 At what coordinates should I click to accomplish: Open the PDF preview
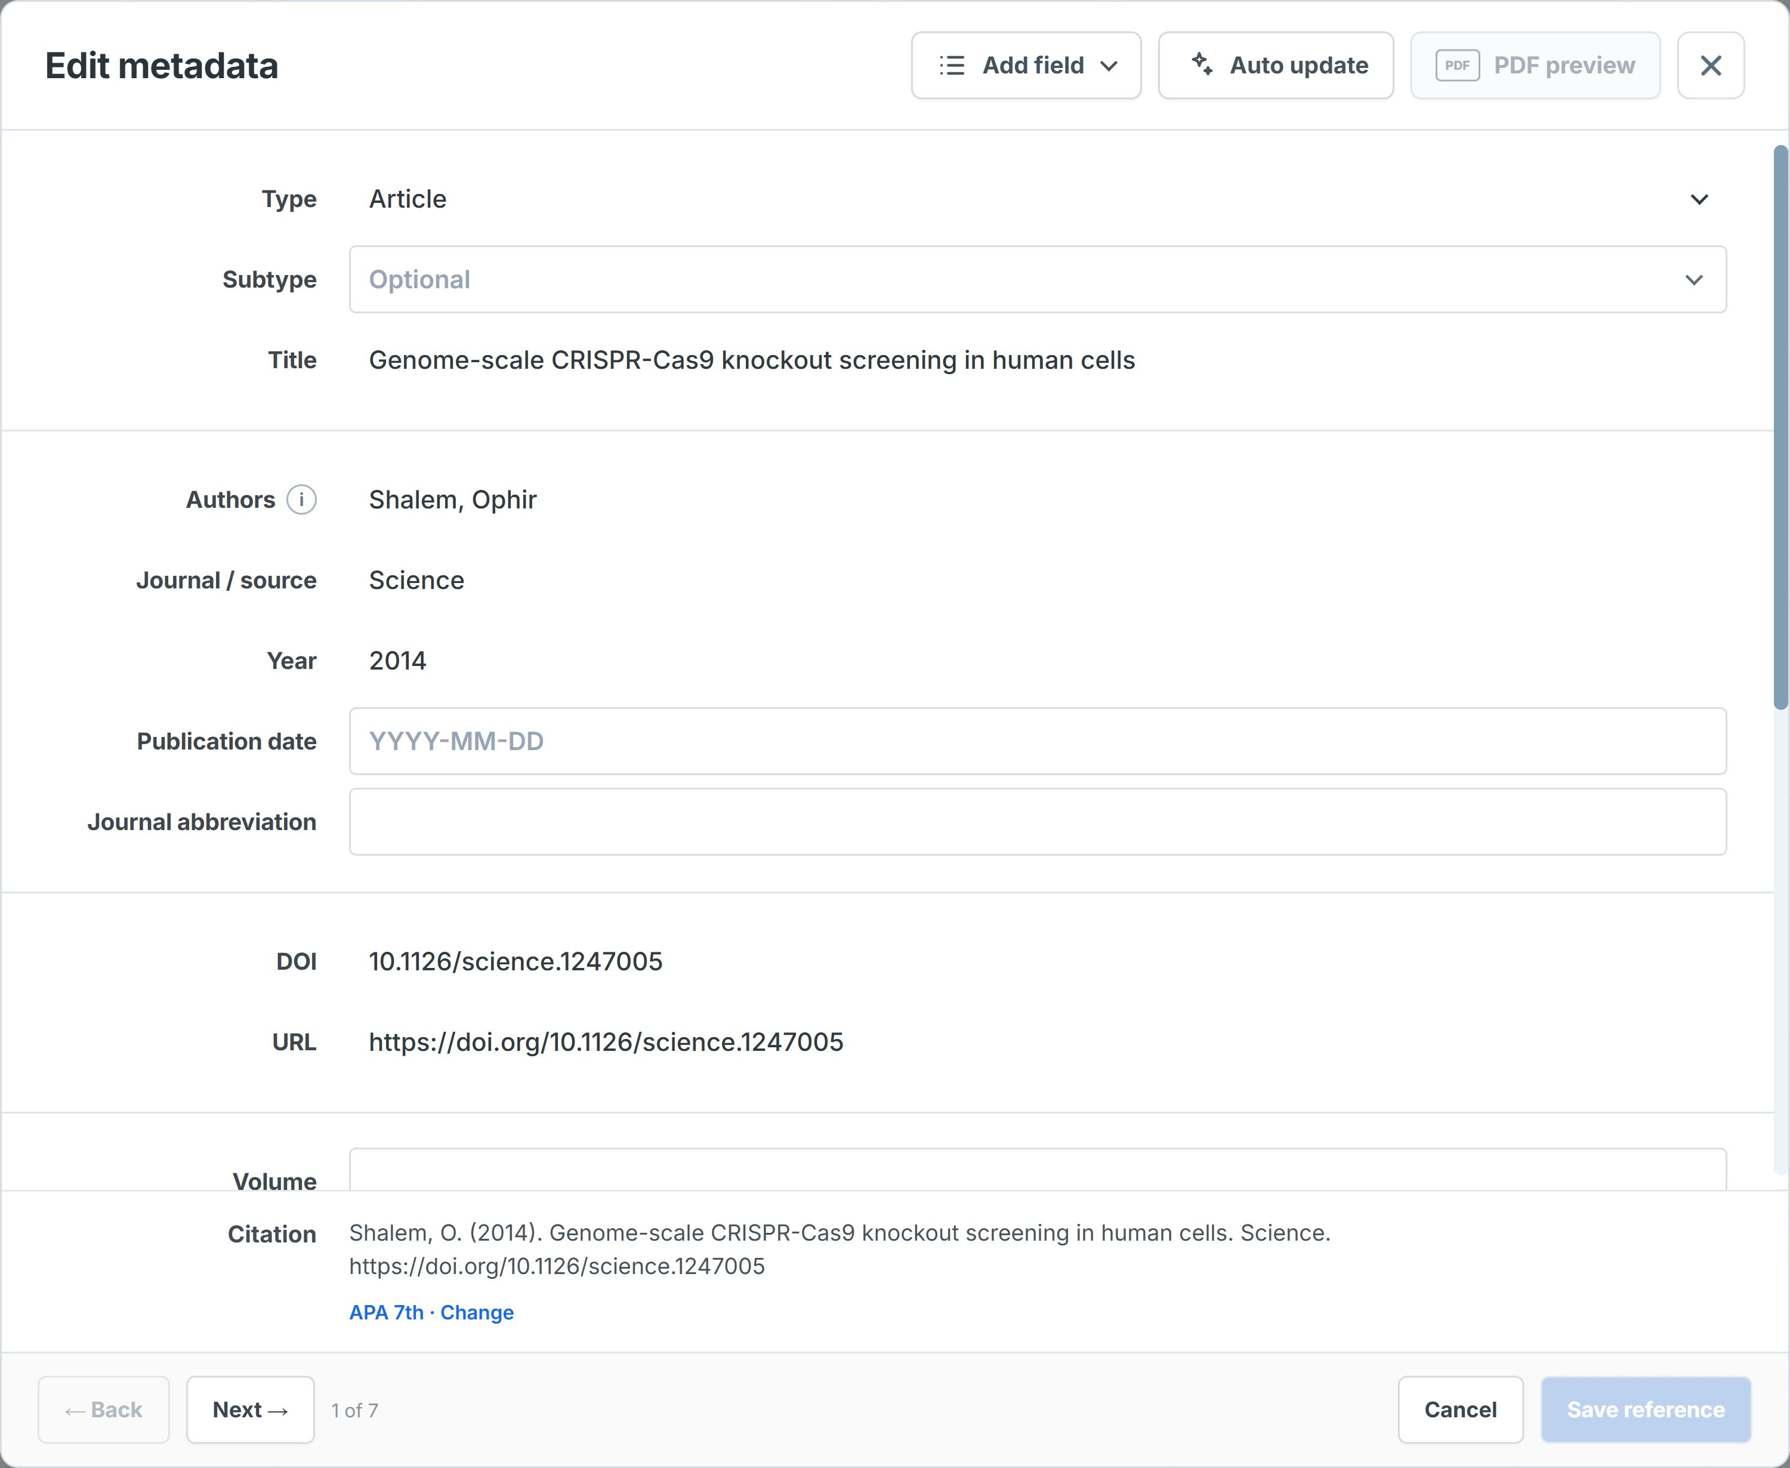(x=1535, y=65)
